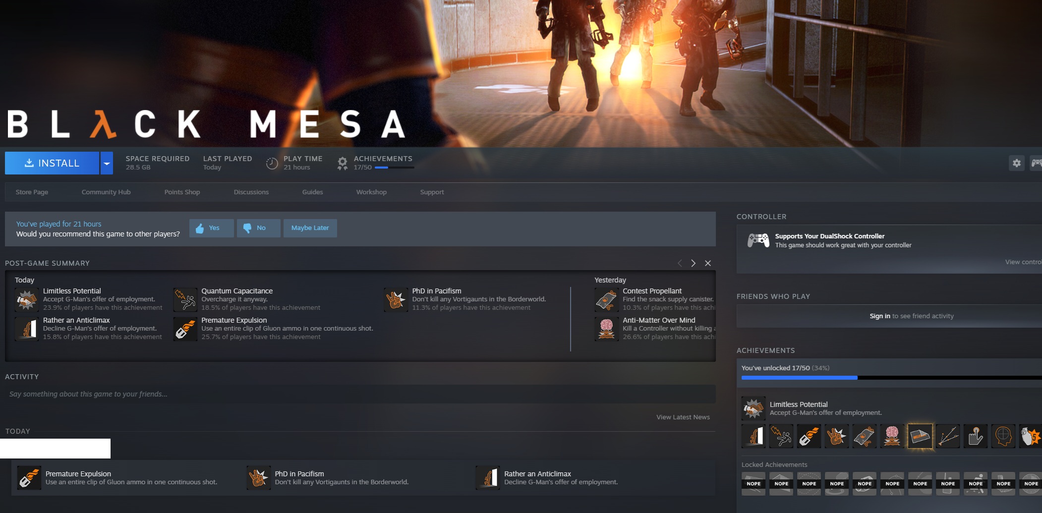Select the pointing finger achievement icon
The height and width of the screenshot is (513, 1042).
click(x=976, y=436)
